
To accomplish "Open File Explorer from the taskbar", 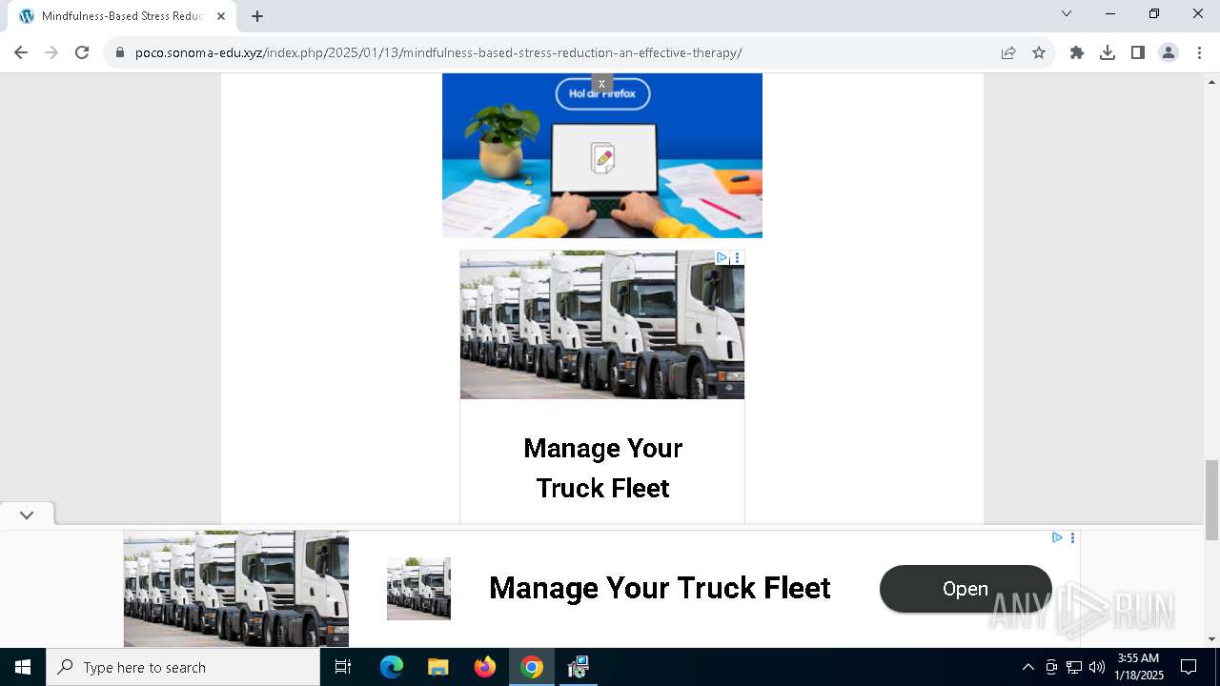I will [437, 667].
